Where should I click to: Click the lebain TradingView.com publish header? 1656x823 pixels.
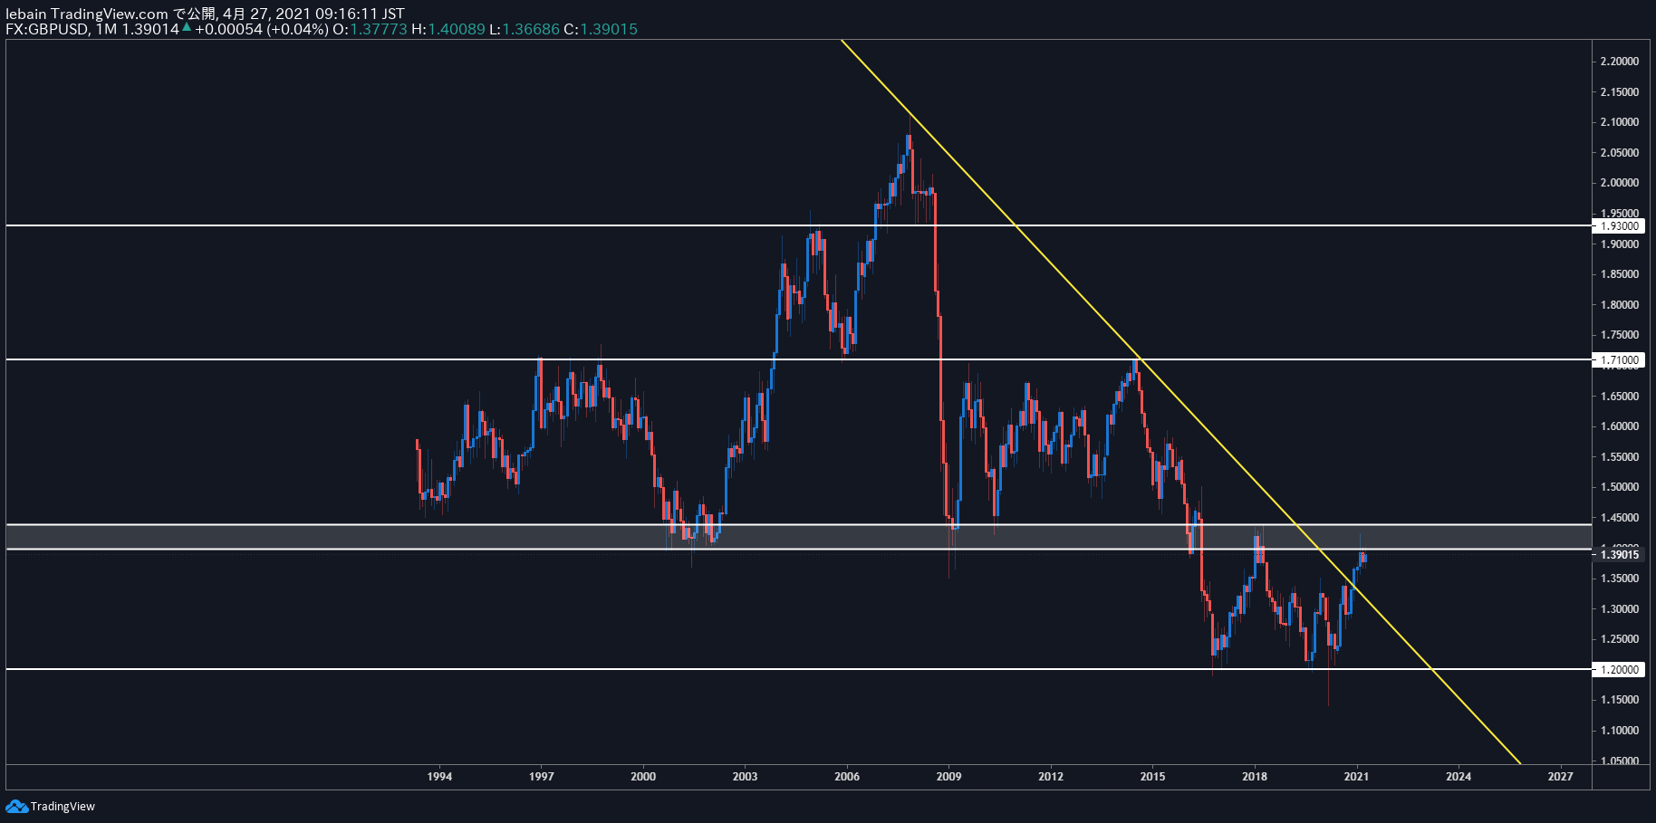(x=205, y=14)
